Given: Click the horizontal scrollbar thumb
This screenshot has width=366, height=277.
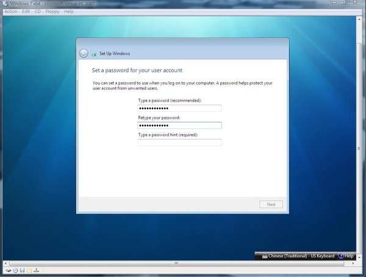Looking at the screenshot, I should pos(176,263).
